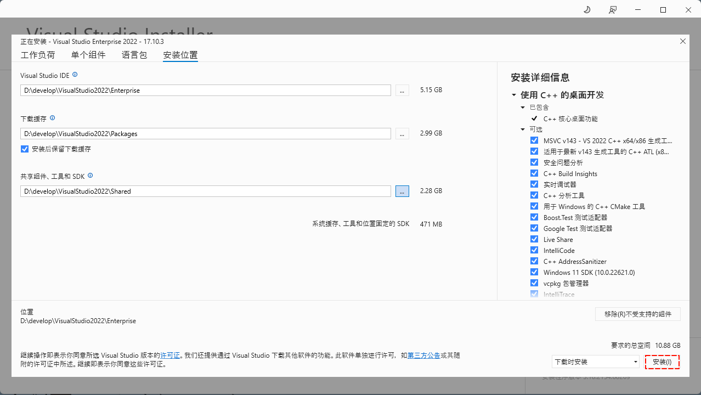Close the installation dialog with X
This screenshot has height=395, width=701.
683,42
